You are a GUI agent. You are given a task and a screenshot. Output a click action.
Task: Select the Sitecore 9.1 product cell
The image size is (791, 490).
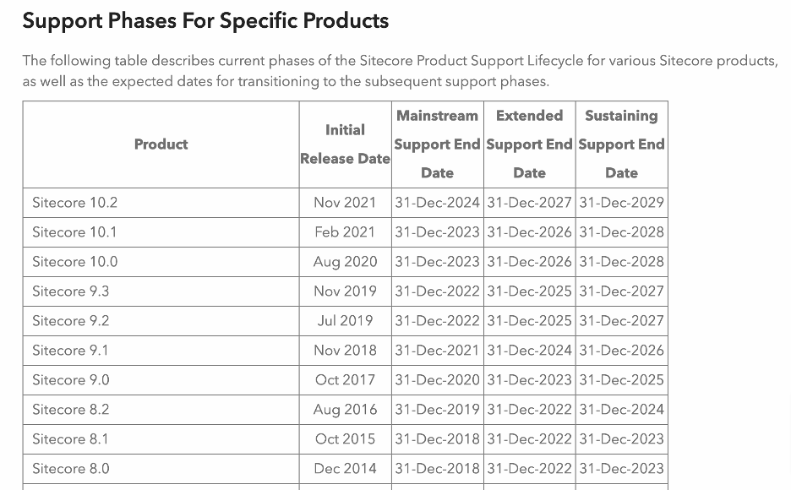click(71, 351)
